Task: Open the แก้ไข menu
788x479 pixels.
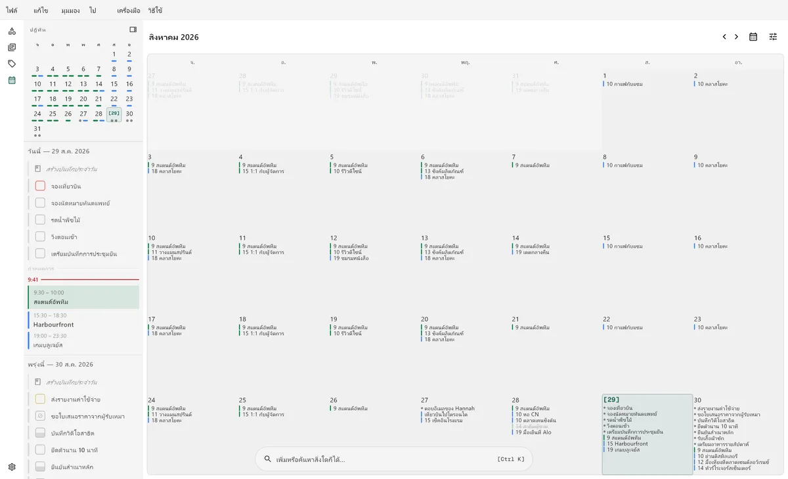Action: pos(41,11)
